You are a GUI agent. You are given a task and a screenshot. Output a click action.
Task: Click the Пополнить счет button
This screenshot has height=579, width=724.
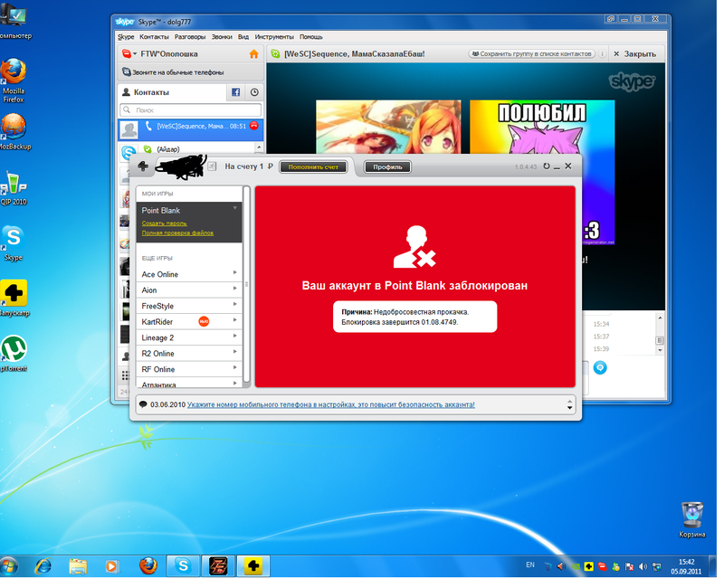[x=313, y=167]
